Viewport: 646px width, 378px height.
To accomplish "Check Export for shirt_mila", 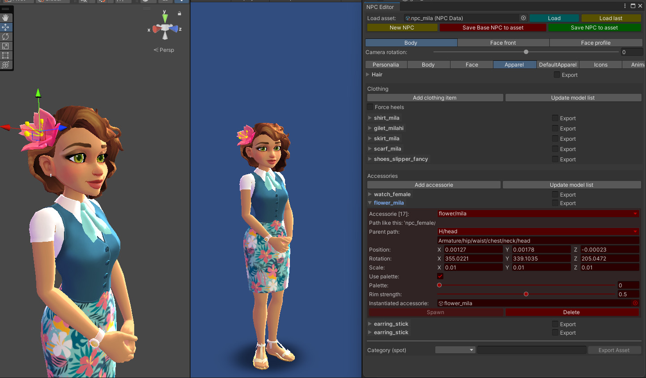I will coord(555,118).
